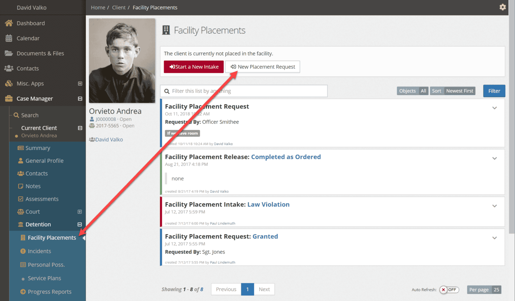Collapse the Detention section
The image size is (515, 301).
coord(79,225)
